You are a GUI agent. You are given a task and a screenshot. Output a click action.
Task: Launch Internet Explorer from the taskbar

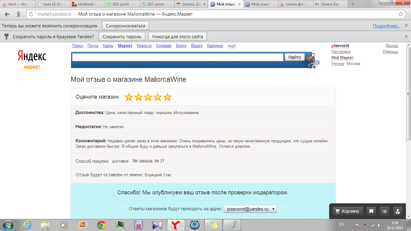click(27, 225)
